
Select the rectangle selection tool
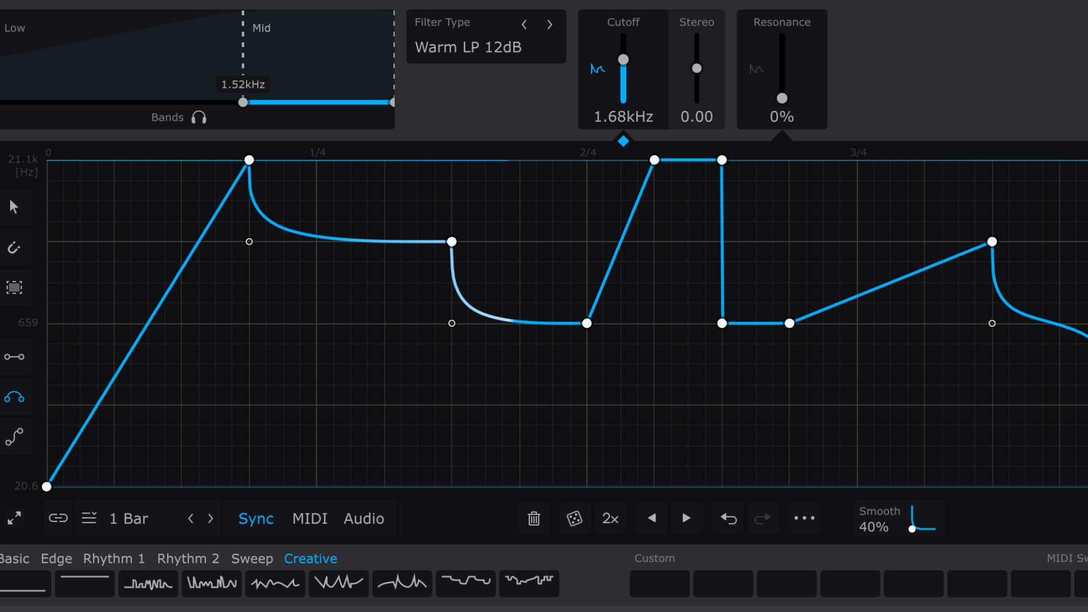pos(14,287)
